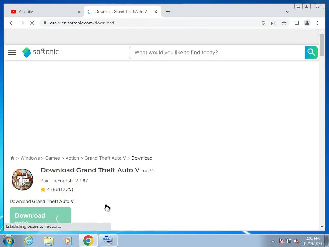Open the Windows breadcrumb link
The image size is (329, 247).
click(30, 158)
